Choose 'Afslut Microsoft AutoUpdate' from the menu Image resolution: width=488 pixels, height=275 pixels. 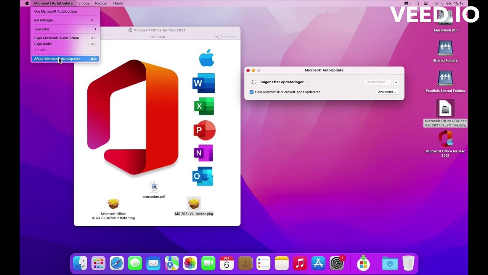pos(65,59)
